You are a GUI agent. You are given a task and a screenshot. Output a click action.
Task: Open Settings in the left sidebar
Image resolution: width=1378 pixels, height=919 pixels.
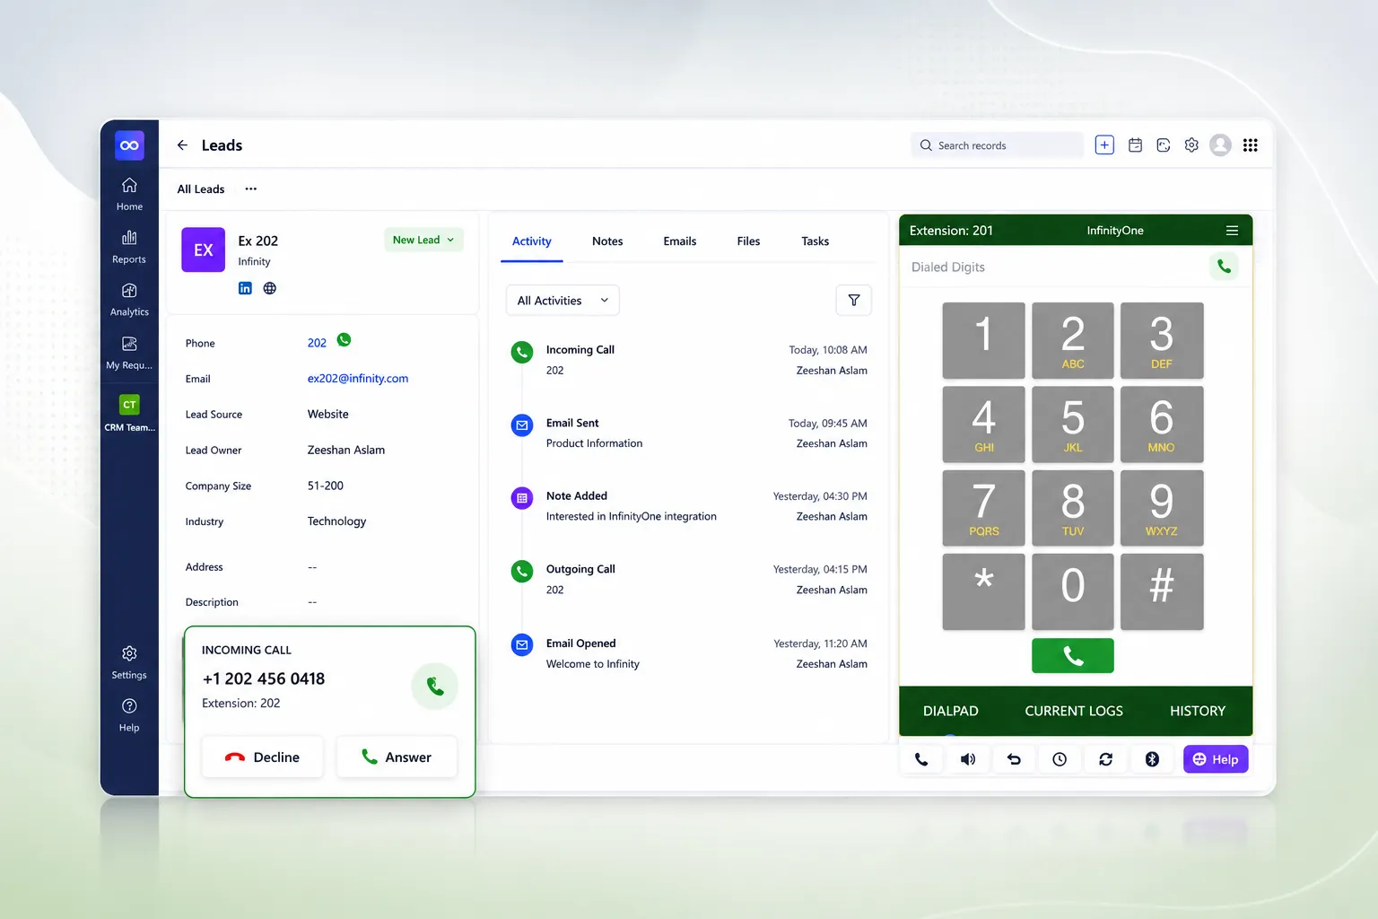coord(129,662)
